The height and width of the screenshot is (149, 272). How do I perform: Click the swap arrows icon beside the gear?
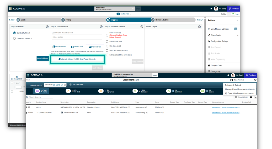click(256, 97)
